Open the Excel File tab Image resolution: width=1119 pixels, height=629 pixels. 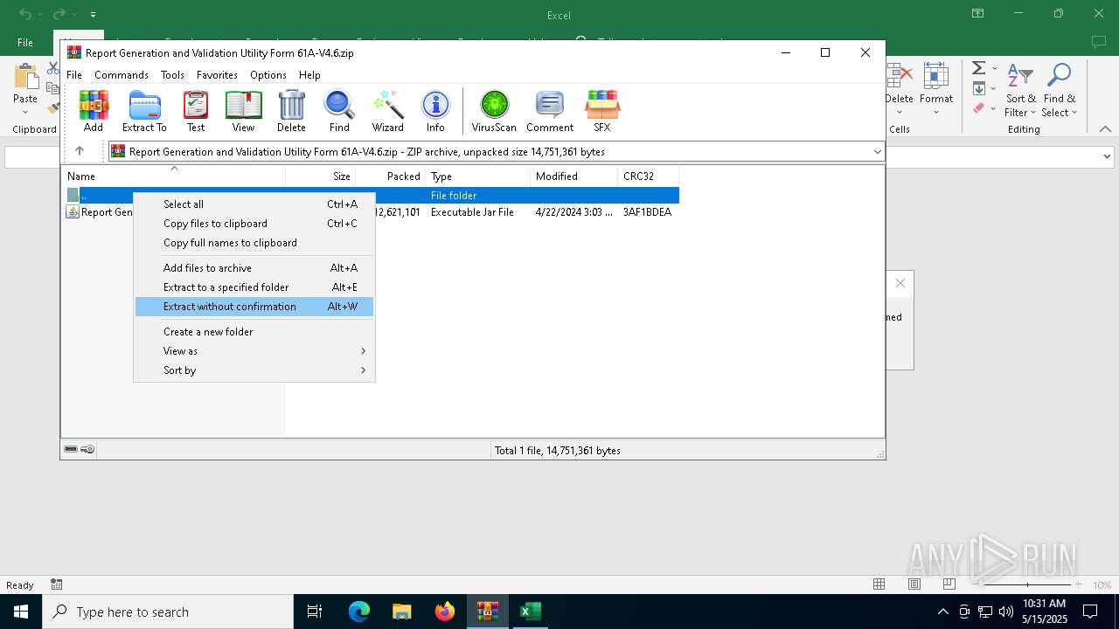(x=25, y=43)
